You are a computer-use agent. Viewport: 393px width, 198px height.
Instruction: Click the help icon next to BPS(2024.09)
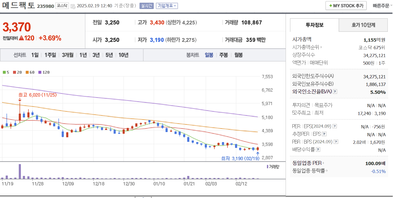click(335, 142)
